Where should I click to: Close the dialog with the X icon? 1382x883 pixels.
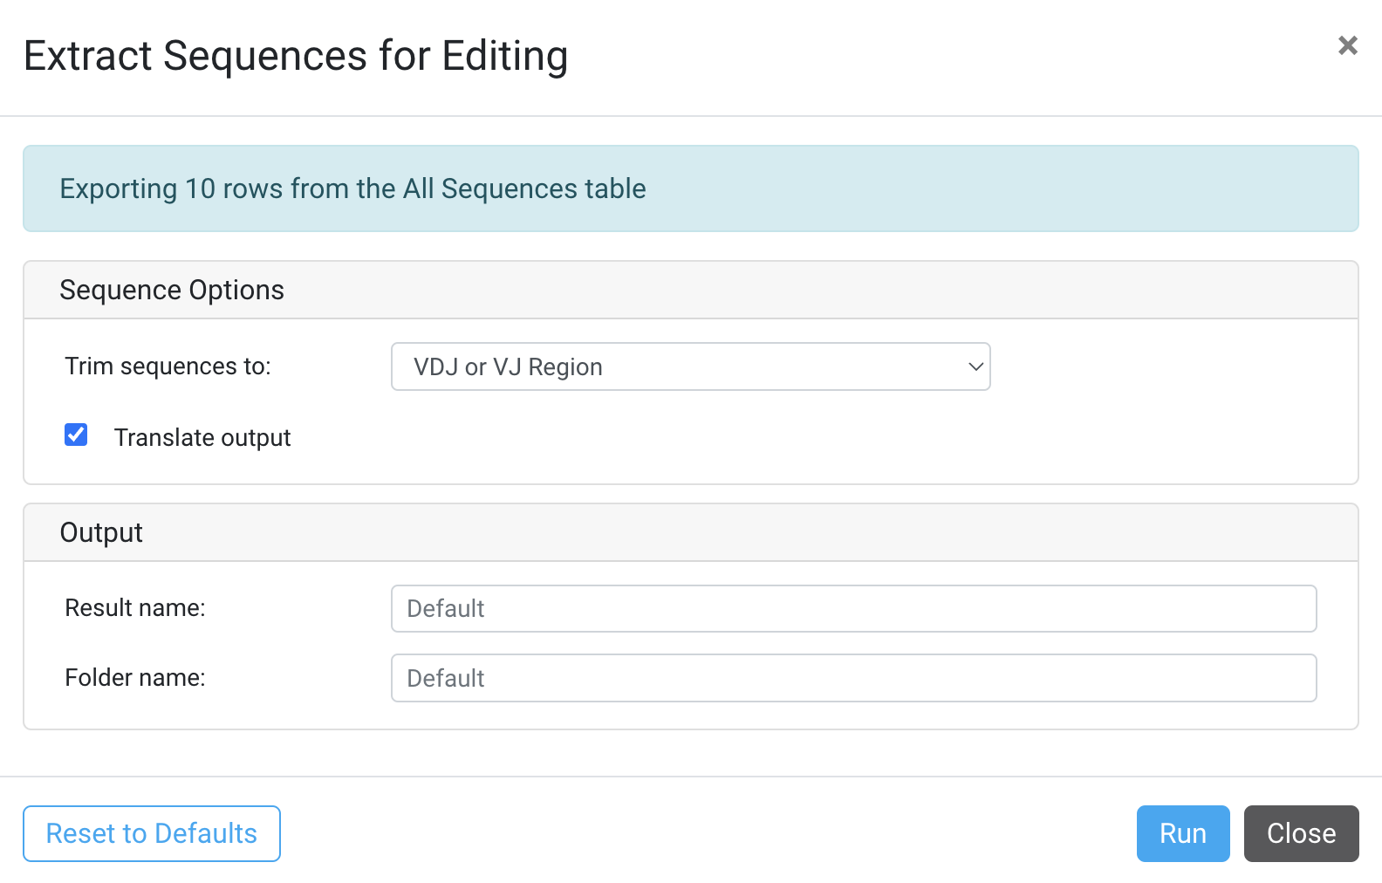pyautogui.click(x=1347, y=45)
